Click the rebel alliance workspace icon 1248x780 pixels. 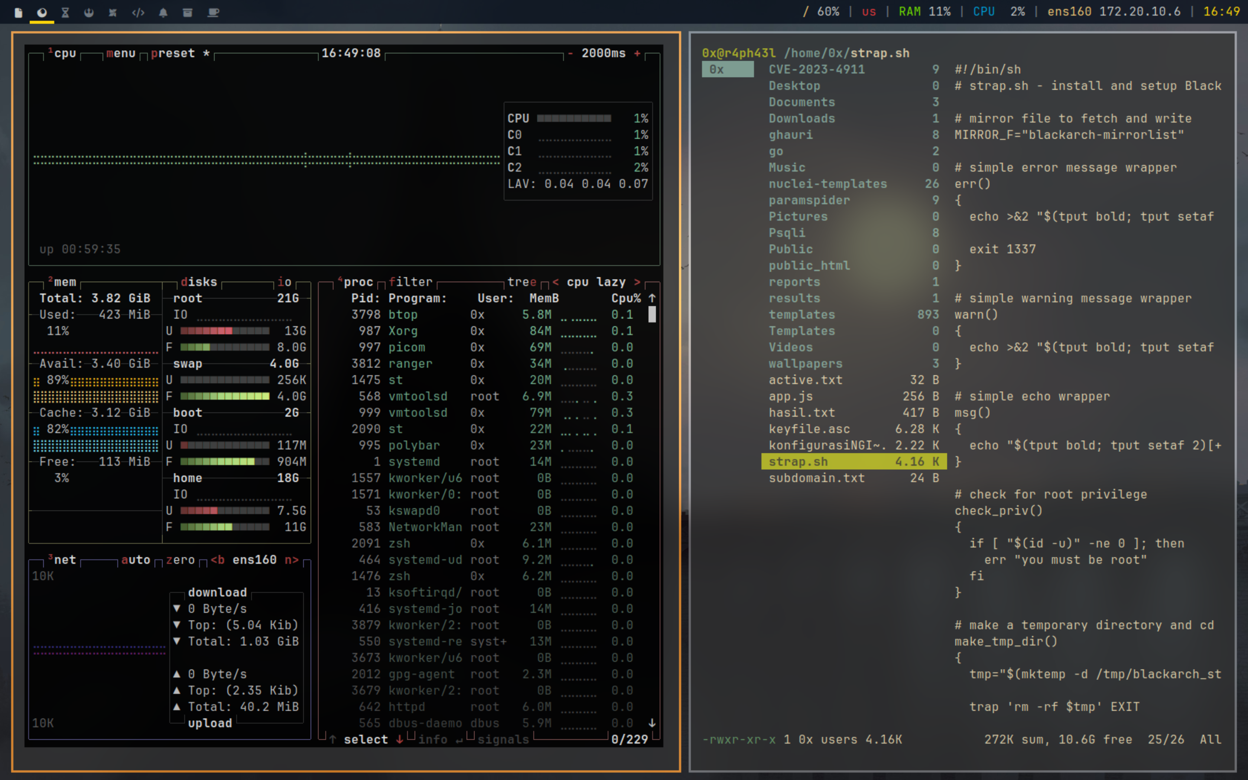point(89,13)
